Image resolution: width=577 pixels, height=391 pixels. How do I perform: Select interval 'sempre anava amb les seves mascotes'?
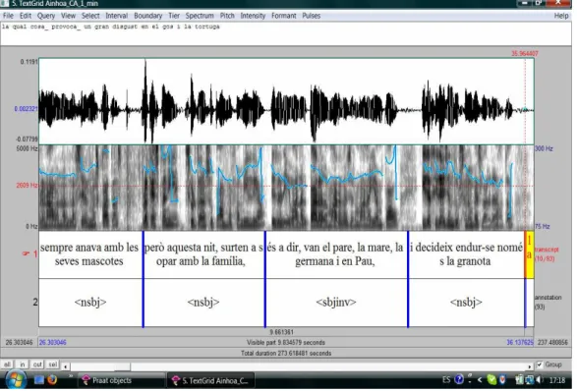(x=90, y=254)
